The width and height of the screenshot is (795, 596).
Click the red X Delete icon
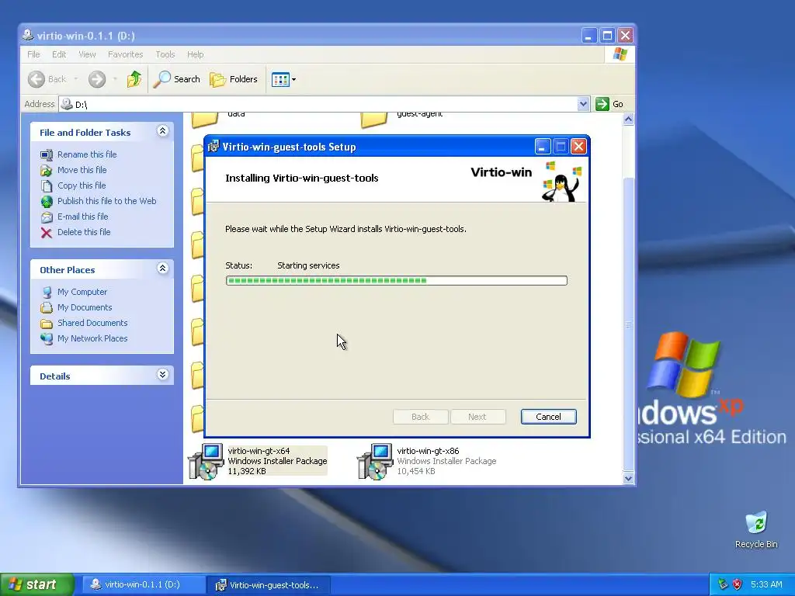pyautogui.click(x=46, y=233)
